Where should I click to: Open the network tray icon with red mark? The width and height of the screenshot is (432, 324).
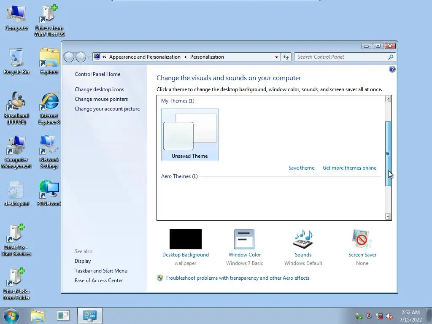[x=379, y=316]
